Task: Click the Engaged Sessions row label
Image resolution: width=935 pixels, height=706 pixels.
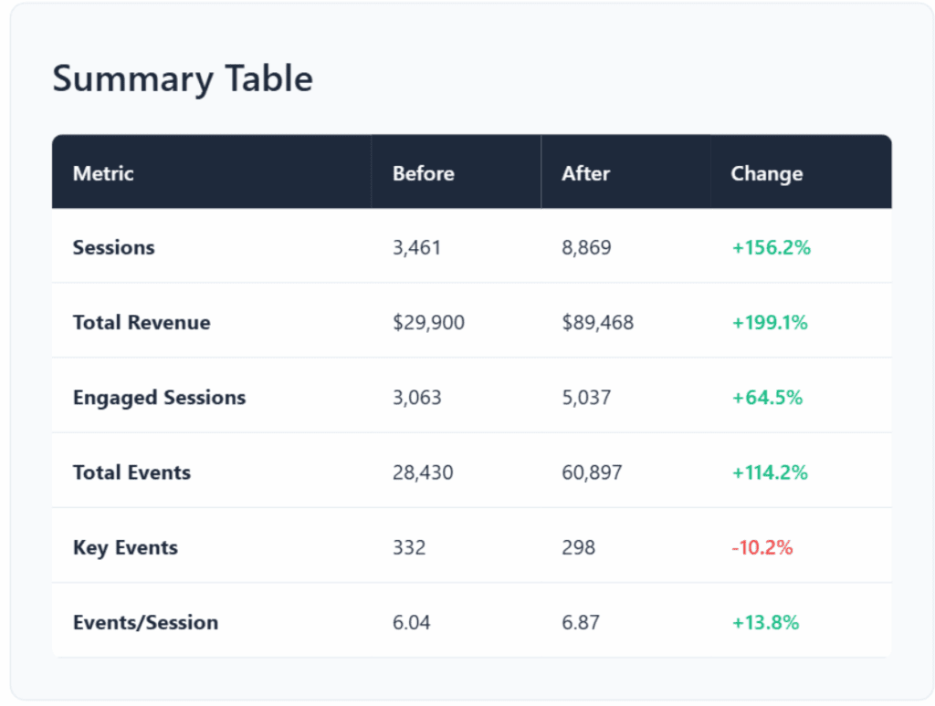Action: pos(159,398)
